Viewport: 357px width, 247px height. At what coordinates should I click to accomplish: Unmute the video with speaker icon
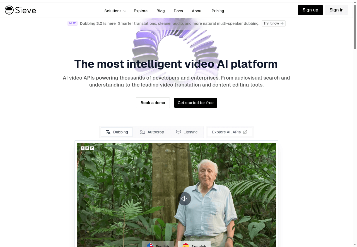pyautogui.click(x=184, y=199)
